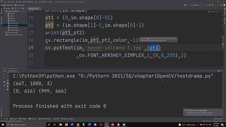
Task: Open Project view dropdown selector
Action: pos(7,8)
